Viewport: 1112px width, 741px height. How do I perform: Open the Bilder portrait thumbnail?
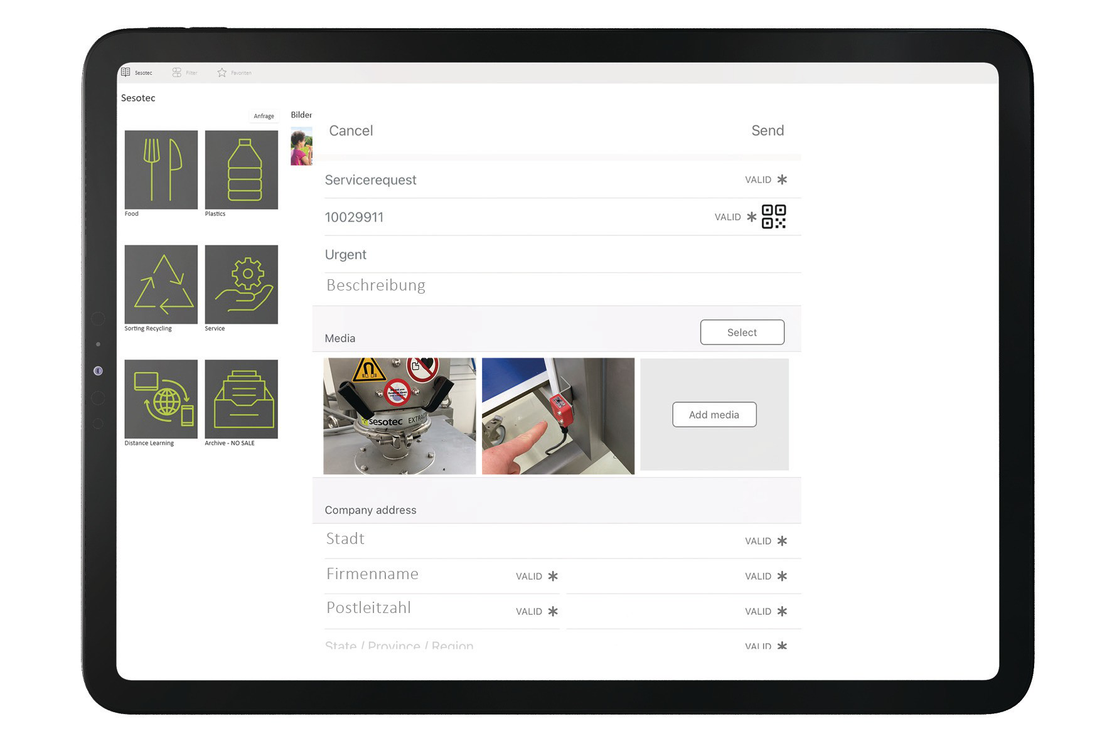pos(301,146)
